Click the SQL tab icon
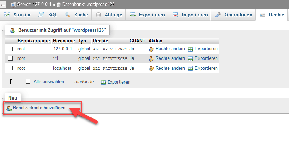This screenshot has height=164, width=289. [x=42, y=15]
